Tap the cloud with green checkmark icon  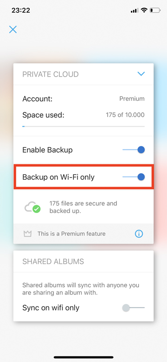[32, 207]
